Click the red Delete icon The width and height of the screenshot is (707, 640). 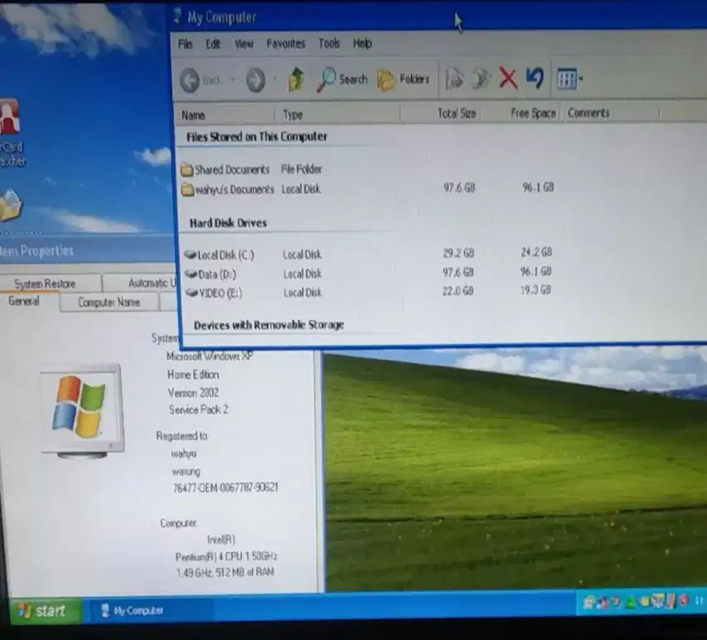point(508,78)
